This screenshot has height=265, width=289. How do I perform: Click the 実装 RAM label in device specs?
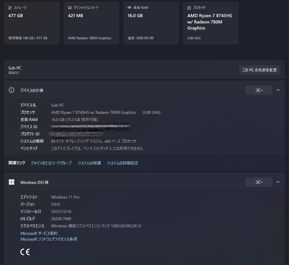[29, 119]
